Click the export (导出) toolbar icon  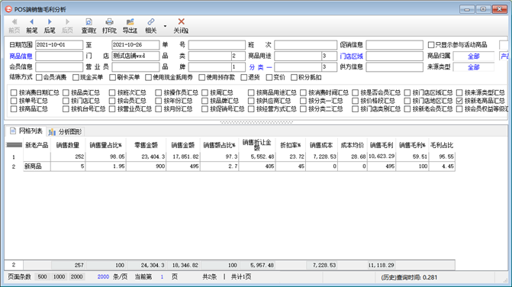[130, 22]
